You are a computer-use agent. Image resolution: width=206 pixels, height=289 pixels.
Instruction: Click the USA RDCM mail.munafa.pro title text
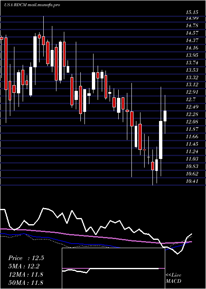pyautogui.click(x=32, y=5)
